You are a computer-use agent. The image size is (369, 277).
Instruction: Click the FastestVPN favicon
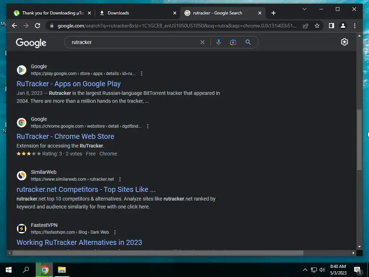21,229
